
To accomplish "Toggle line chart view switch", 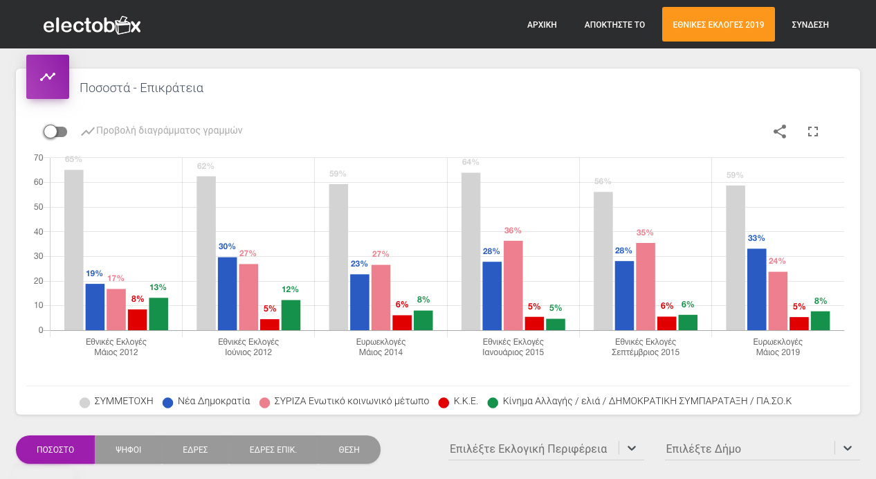I will point(55,132).
